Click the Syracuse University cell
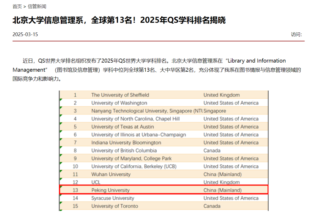This screenshot has height=215, width=312. (113, 198)
